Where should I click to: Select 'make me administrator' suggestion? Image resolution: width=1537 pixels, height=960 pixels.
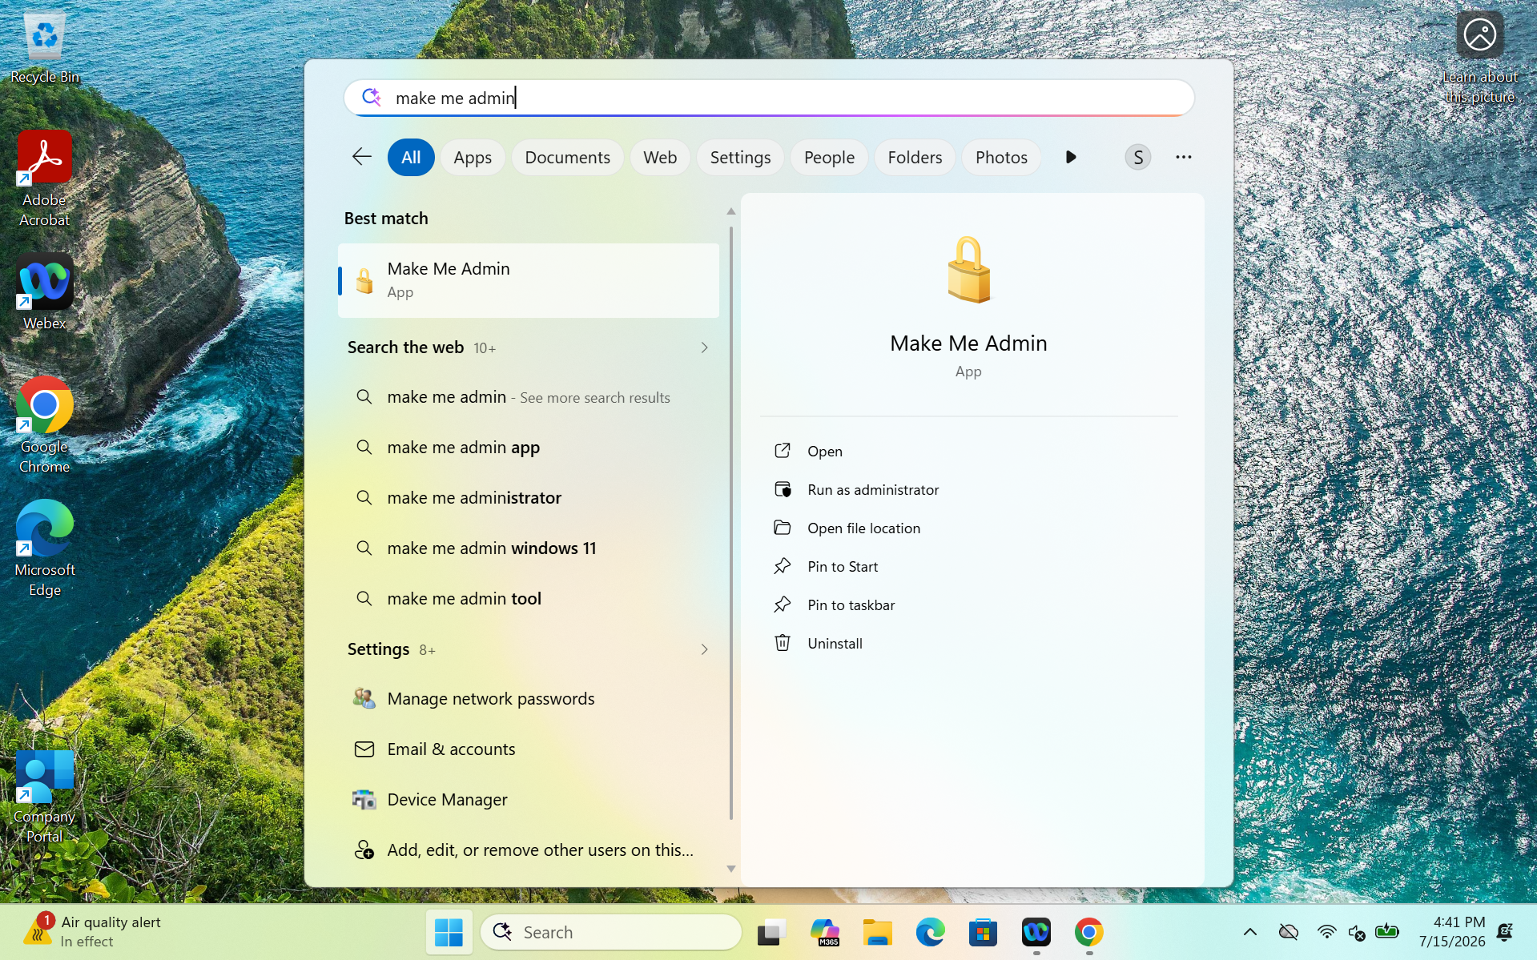pos(529,498)
